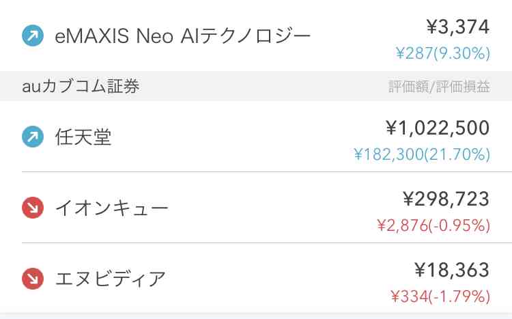The height and width of the screenshot is (319, 512).
Task: Tap the red down-arrow icon beside イオンキュー
Action: pyautogui.click(x=33, y=208)
